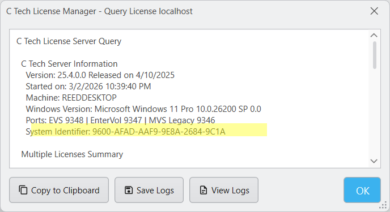
Task: Click the Save Logs button
Action: pos(149,190)
